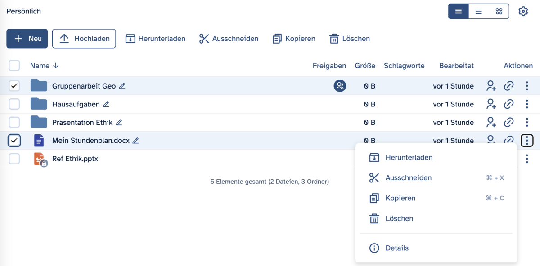Rename Gruppenarbeit Geo via pencil icon
The width and height of the screenshot is (540, 266).
[x=122, y=86]
